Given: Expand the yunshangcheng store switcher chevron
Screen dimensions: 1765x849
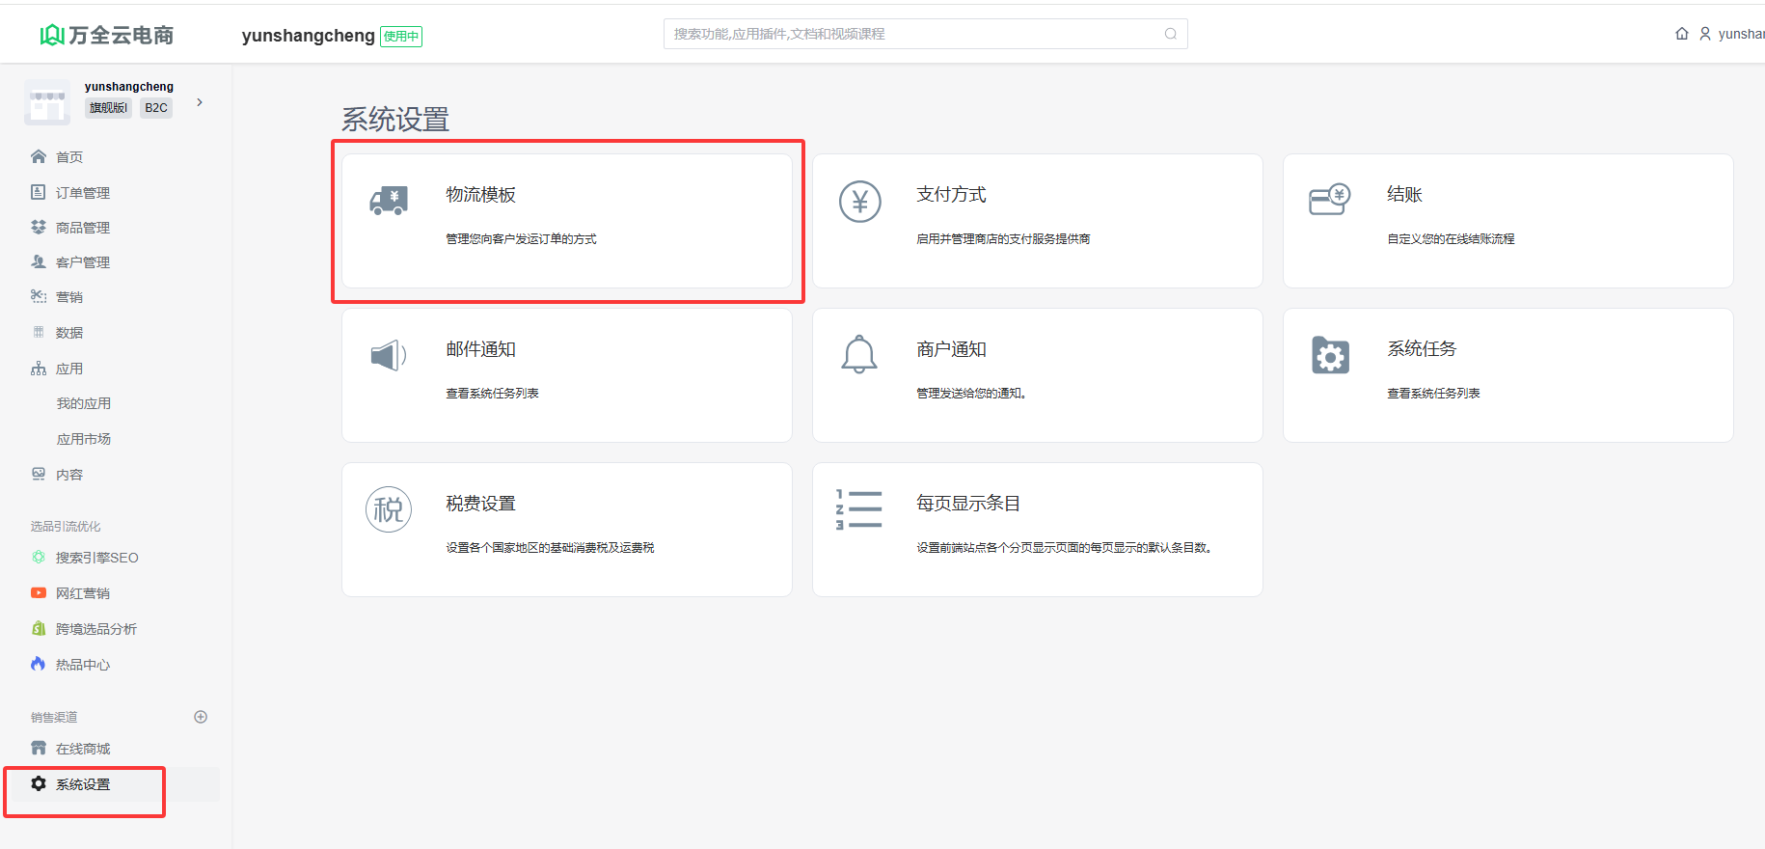Looking at the screenshot, I should (200, 102).
